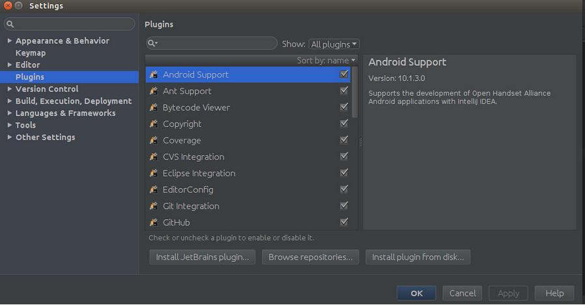The image size is (585, 305).
Task: Expand the Tools tree arrow
Action: pos(10,125)
